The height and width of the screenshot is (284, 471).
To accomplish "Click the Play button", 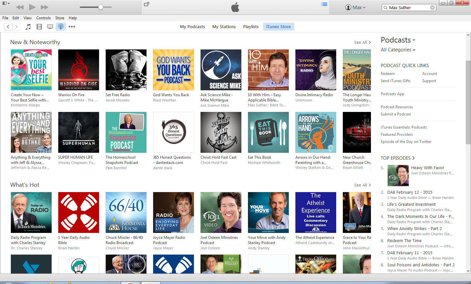I will 32,7.
